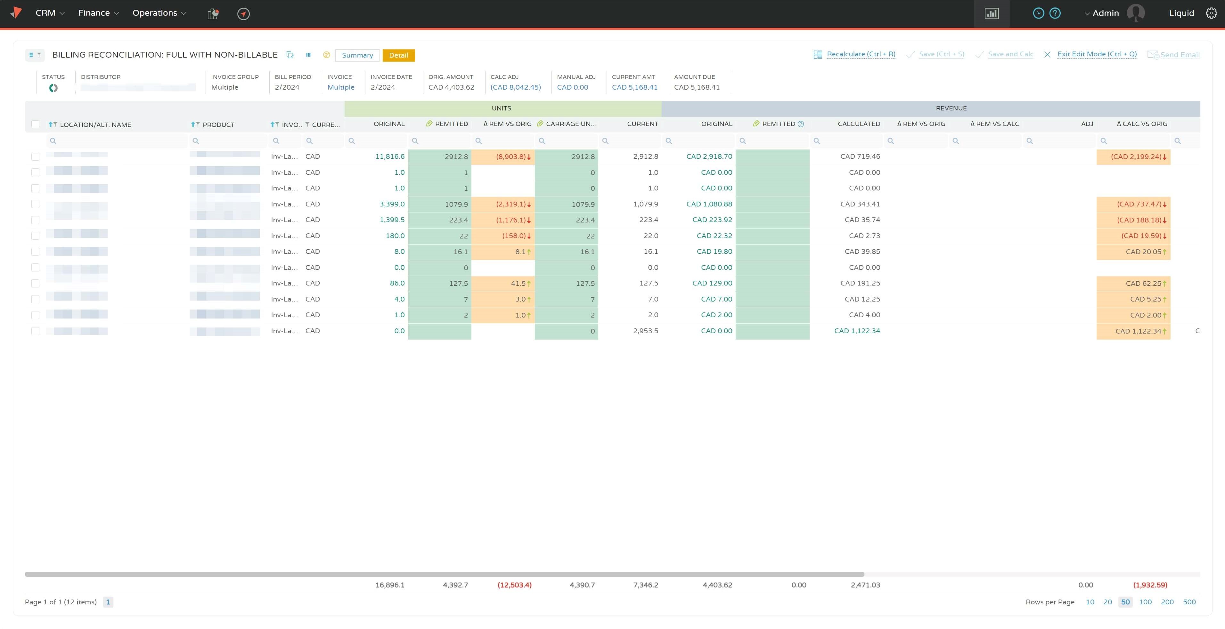Check the first row's checkbox
This screenshot has height=629, width=1225.
(x=35, y=157)
